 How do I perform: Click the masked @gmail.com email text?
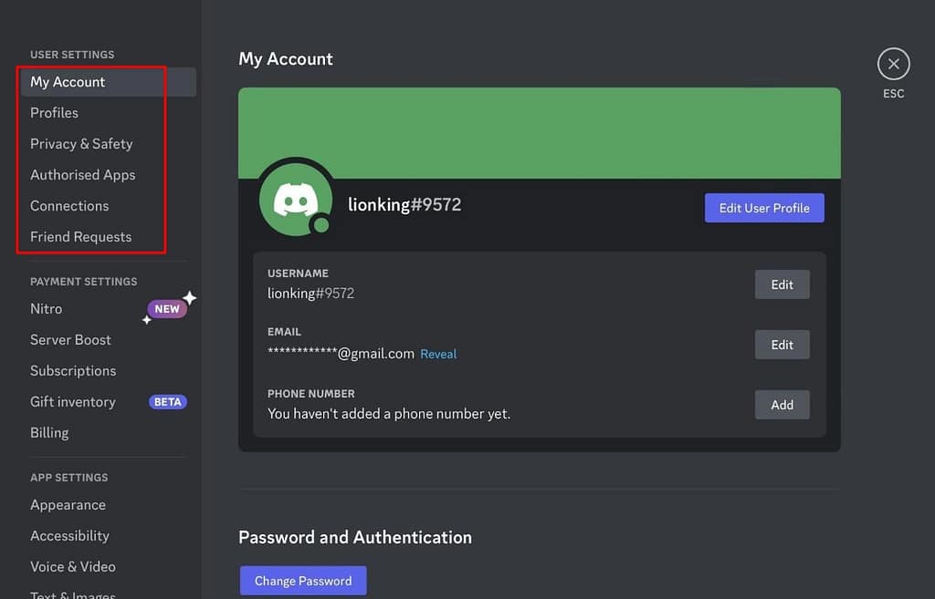click(341, 354)
